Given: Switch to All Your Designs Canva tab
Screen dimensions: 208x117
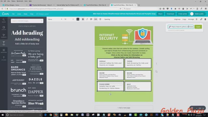Looking at the screenshot, I should [x=15, y=5].
